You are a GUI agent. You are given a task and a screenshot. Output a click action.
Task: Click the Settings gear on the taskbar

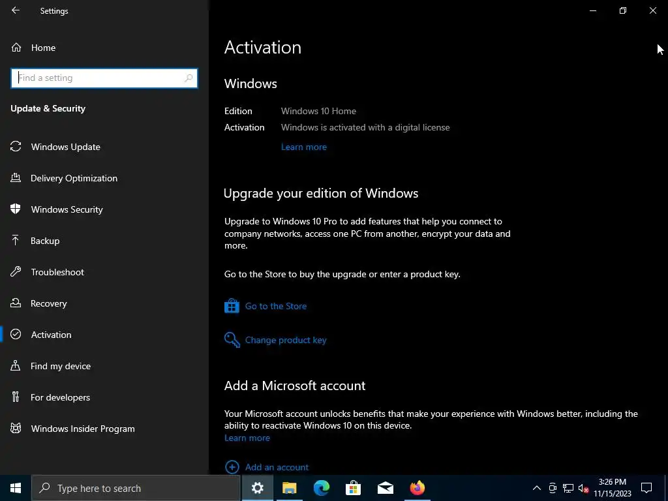pyautogui.click(x=257, y=488)
